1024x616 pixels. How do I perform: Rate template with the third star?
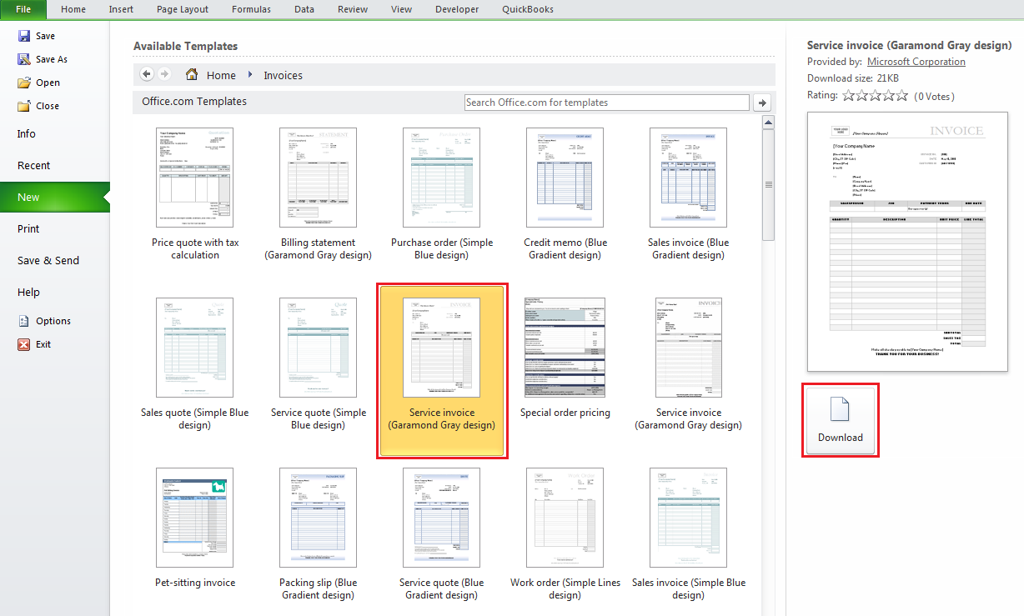[875, 96]
